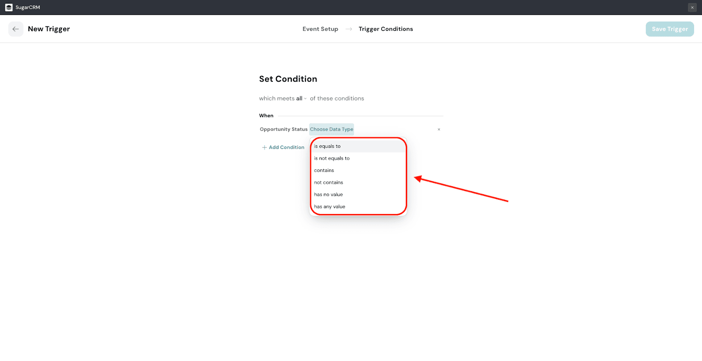The image size is (702, 361).
Task: Click the Set Condition heading
Action: click(288, 79)
